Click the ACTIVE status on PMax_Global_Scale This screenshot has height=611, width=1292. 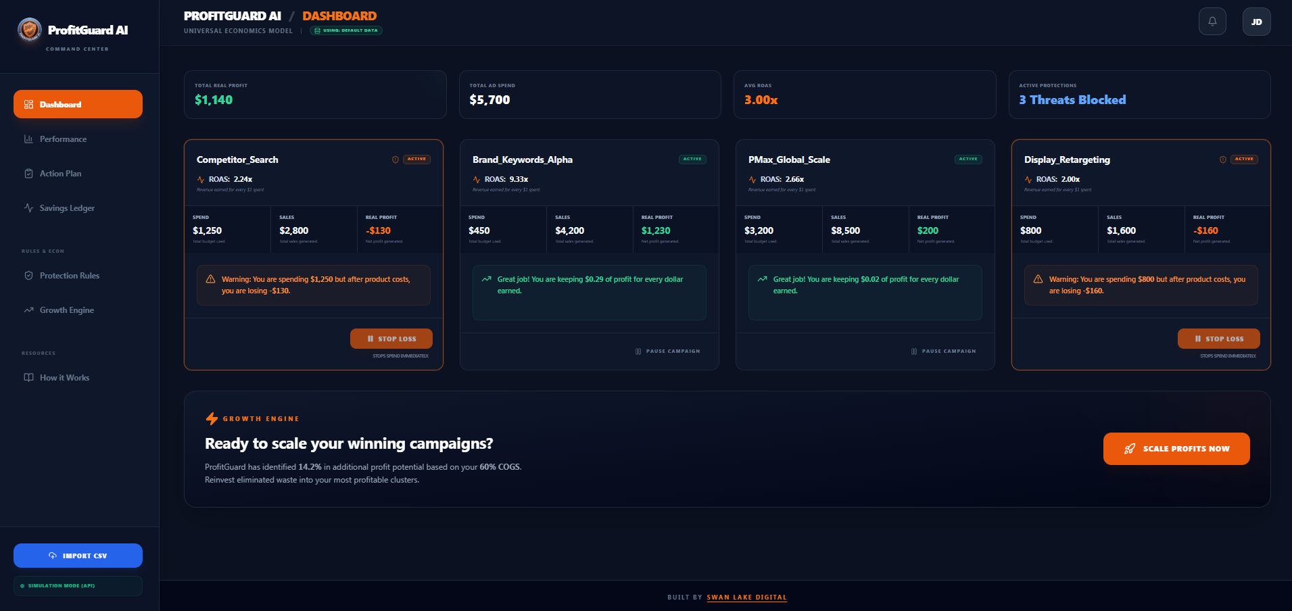pyautogui.click(x=968, y=159)
